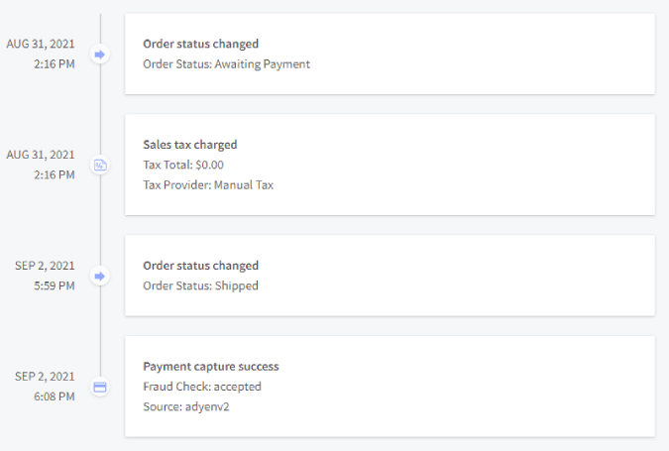Open the "Payment capture success" heading

click(210, 367)
